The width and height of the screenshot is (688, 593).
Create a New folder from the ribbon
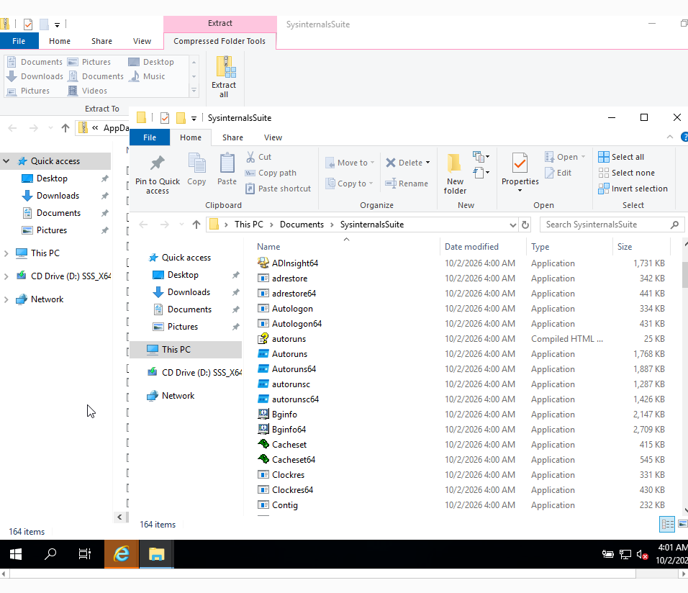[x=455, y=174]
